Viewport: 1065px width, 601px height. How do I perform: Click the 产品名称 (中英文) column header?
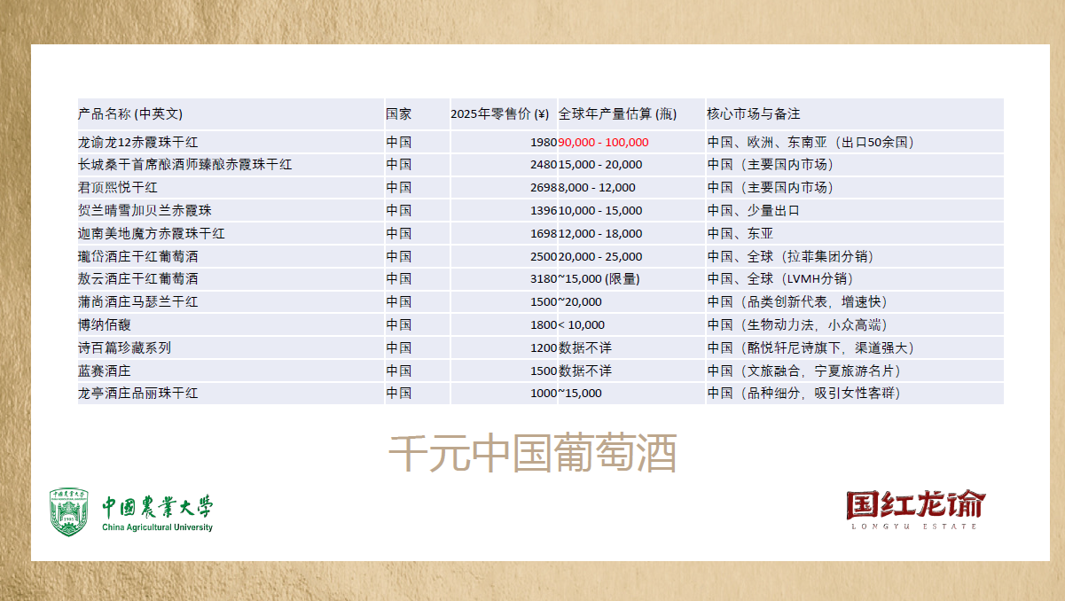tap(129, 114)
